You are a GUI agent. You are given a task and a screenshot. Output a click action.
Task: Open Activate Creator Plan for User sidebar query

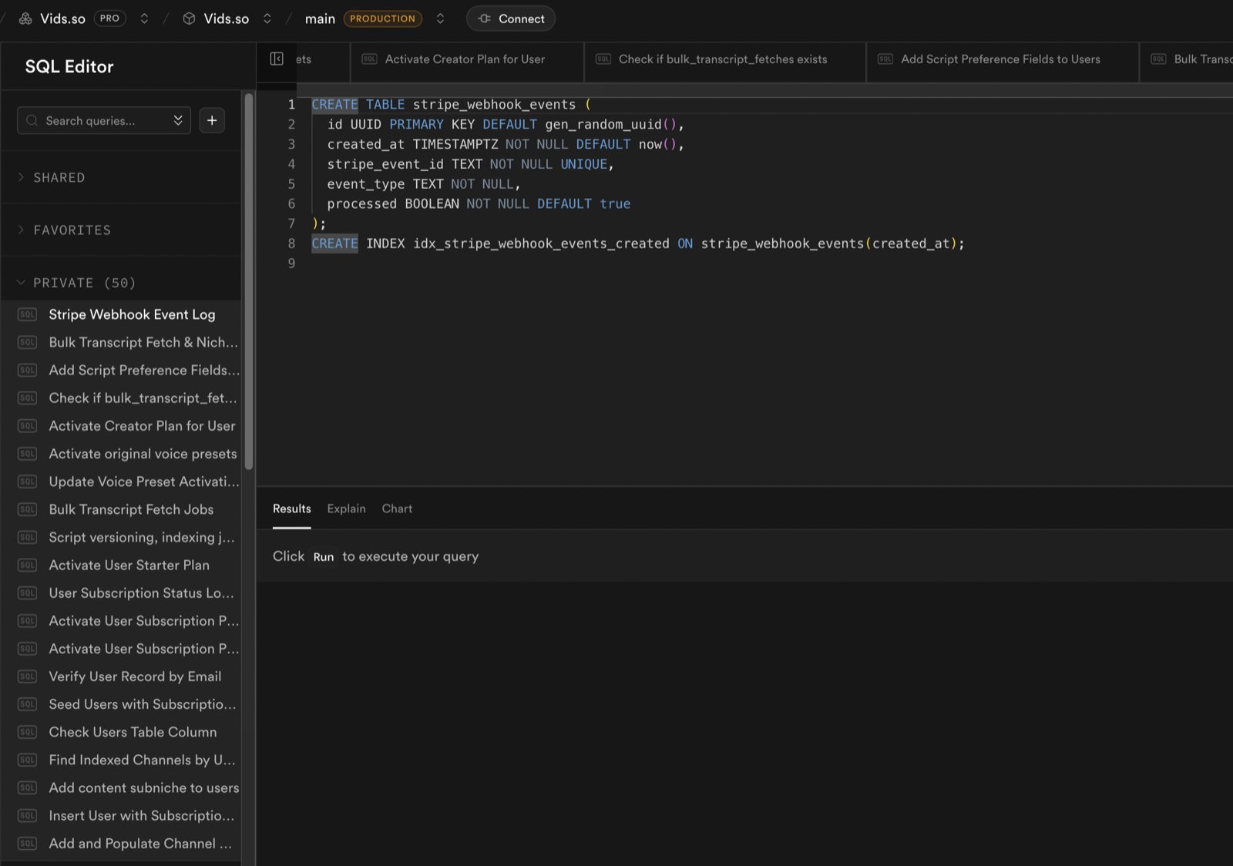(121, 425)
